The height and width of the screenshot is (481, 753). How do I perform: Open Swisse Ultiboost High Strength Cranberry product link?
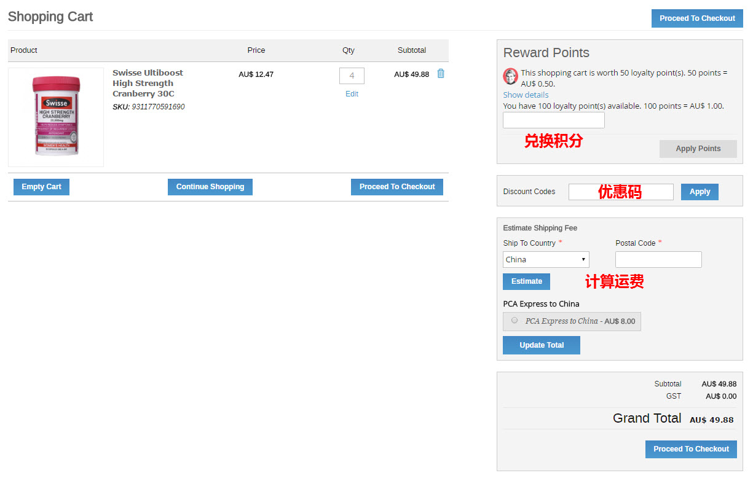[148, 83]
